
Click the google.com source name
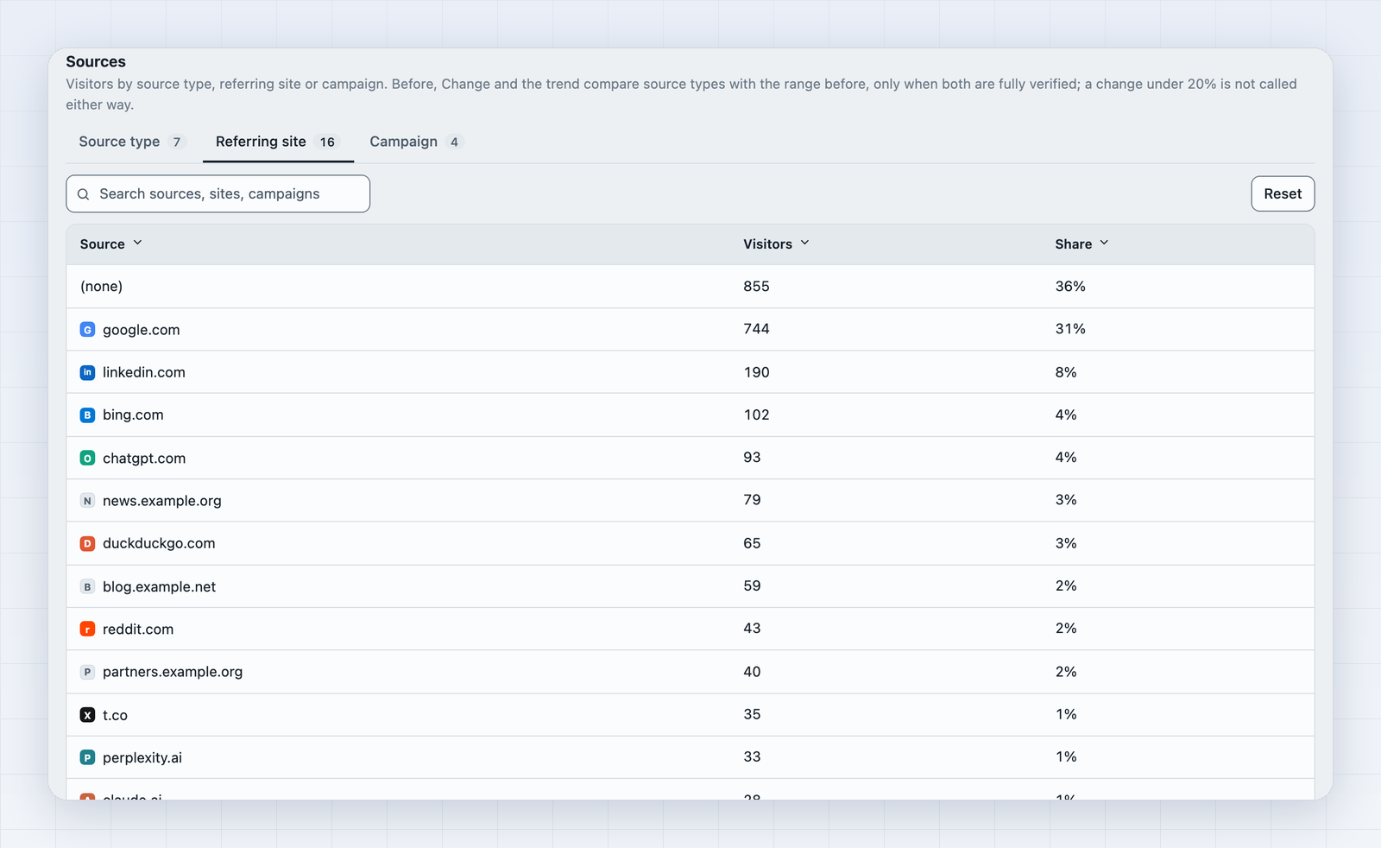(x=142, y=330)
